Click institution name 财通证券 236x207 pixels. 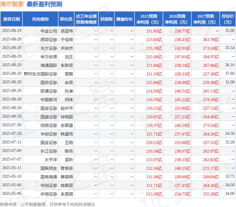[x=49, y=91]
